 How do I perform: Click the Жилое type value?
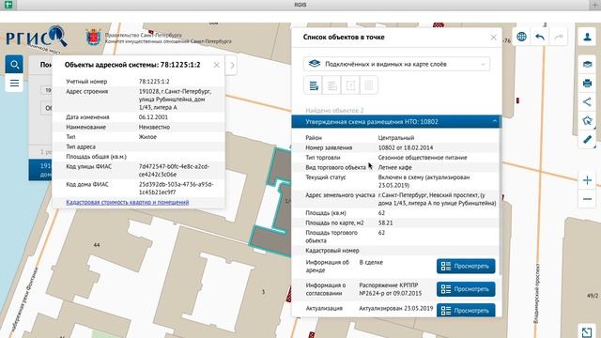coord(147,137)
